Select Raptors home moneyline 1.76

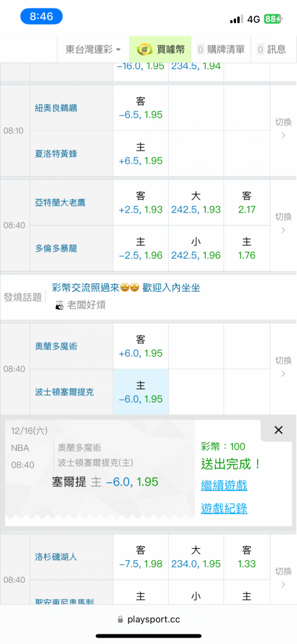247,248
